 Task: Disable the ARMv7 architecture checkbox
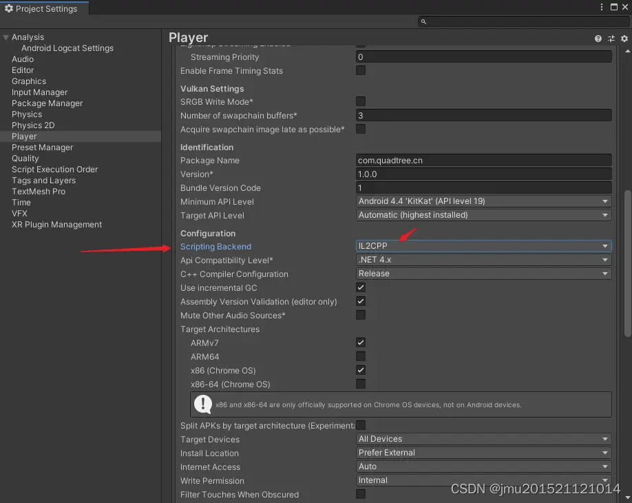tap(360, 342)
